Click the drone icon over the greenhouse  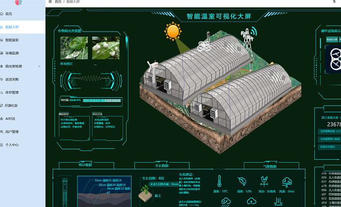pos(205,45)
